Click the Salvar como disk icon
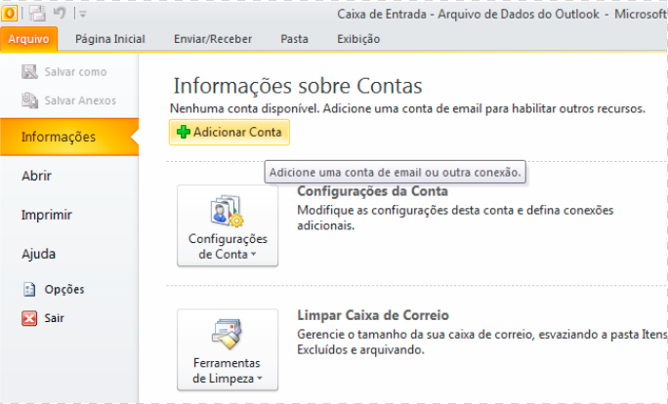The width and height of the screenshot is (668, 404). coord(29,72)
